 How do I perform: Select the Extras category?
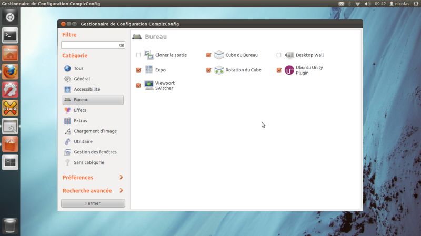coord(93,121)
